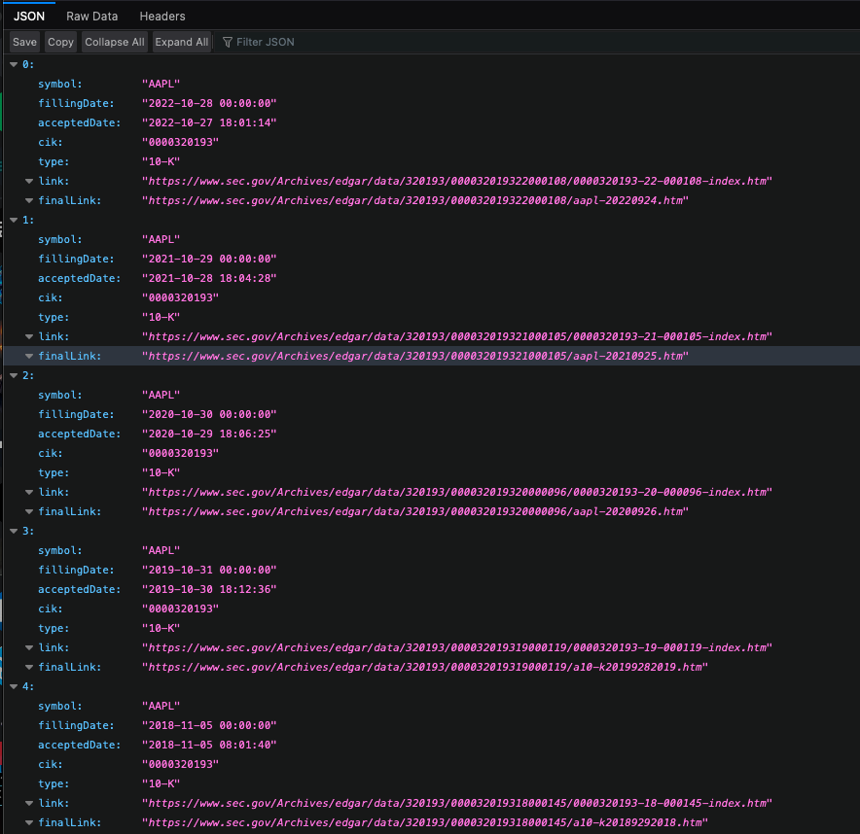This screenshot has width=860, height=834.
Task: Select fillingDate value "2019-10-31 00:00:00"
Action: coord(209,571)
